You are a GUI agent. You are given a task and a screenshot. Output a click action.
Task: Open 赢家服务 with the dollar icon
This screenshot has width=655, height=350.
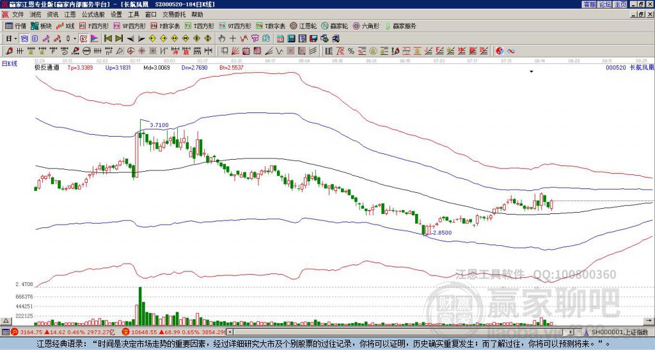(400, 26)
